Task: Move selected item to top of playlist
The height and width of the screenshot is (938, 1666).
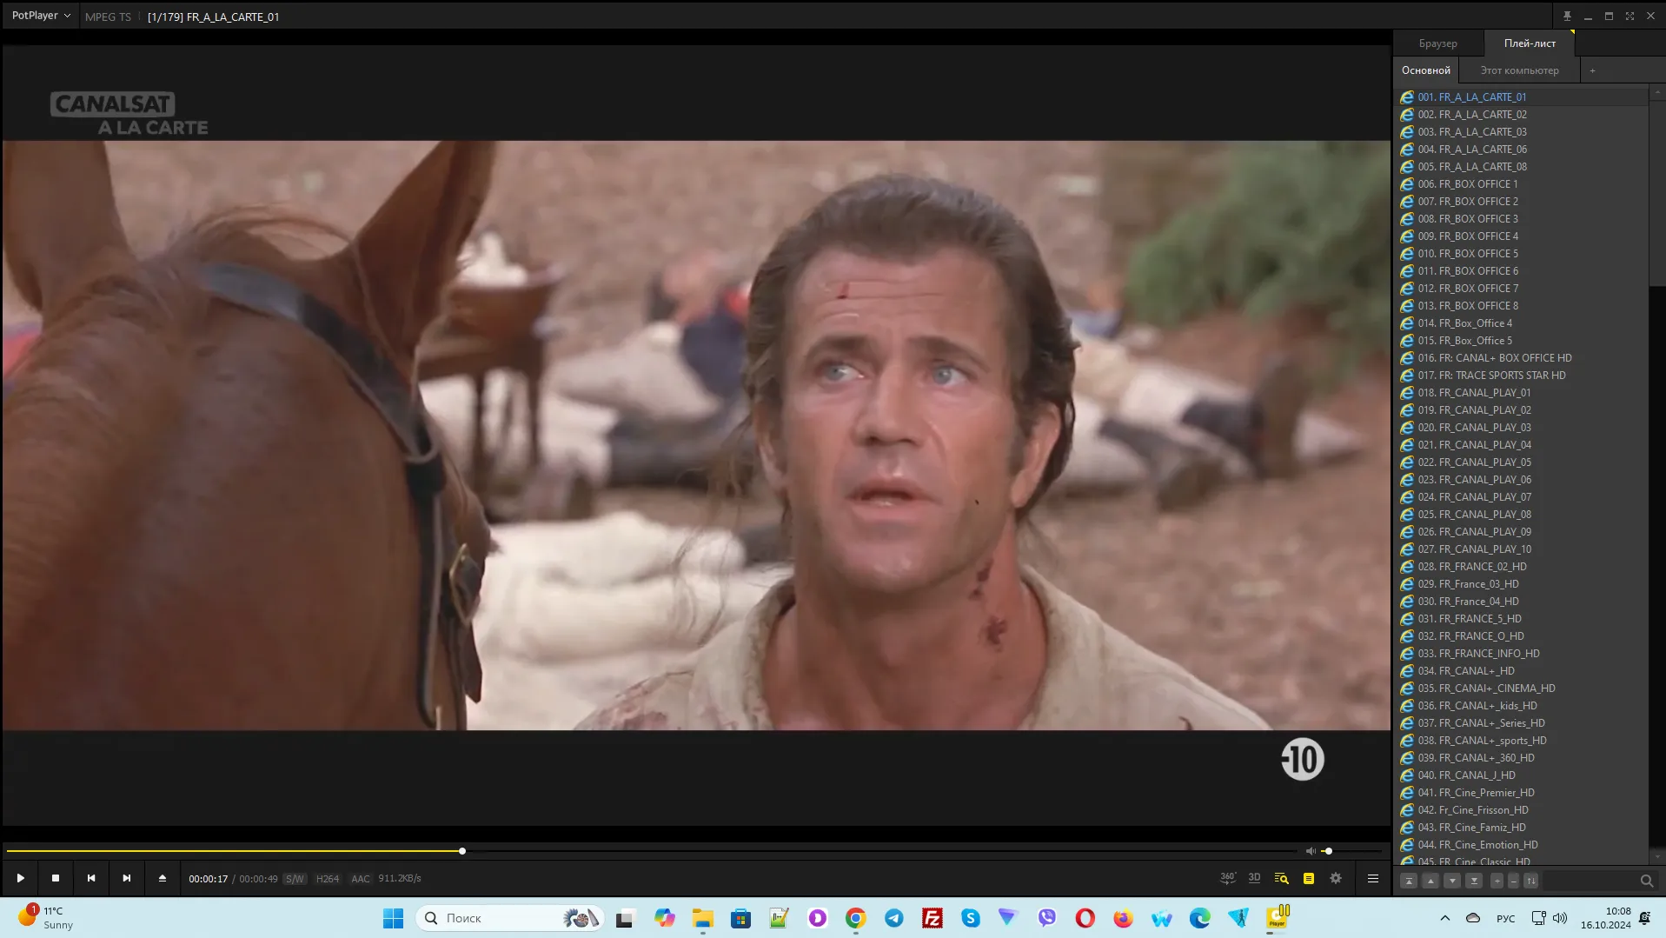Action: 1409,881
